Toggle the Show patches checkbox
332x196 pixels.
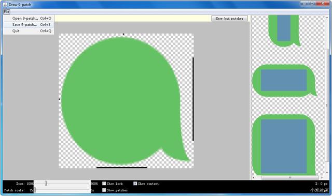(104, 190)
